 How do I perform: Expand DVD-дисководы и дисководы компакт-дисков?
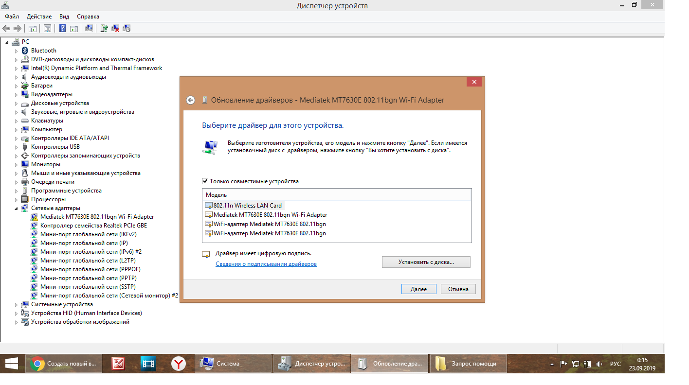16,59
